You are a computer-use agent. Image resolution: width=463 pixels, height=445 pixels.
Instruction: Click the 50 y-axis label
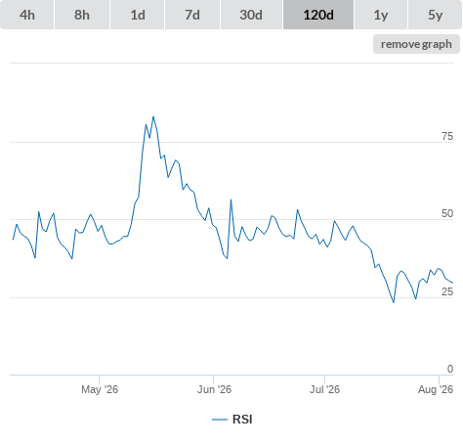click(x=447, y=213)
